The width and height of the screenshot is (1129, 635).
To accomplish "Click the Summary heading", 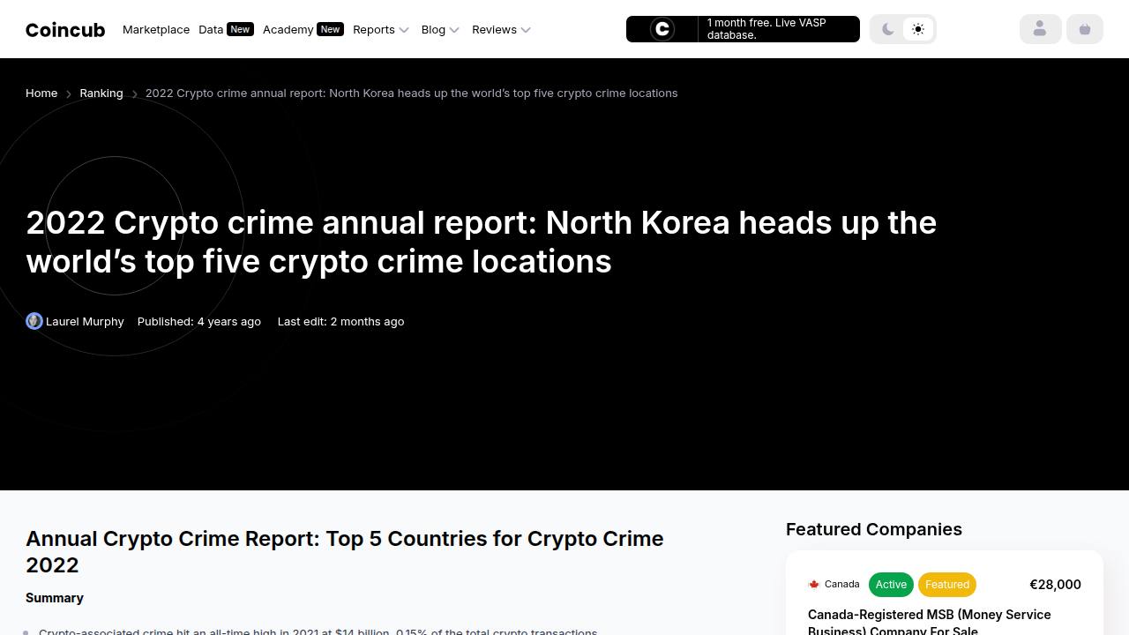I will (55, 598).
